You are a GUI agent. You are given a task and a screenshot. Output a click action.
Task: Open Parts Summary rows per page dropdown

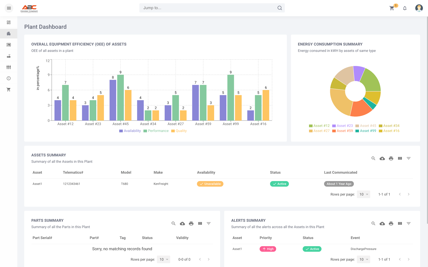pos(164,259)
